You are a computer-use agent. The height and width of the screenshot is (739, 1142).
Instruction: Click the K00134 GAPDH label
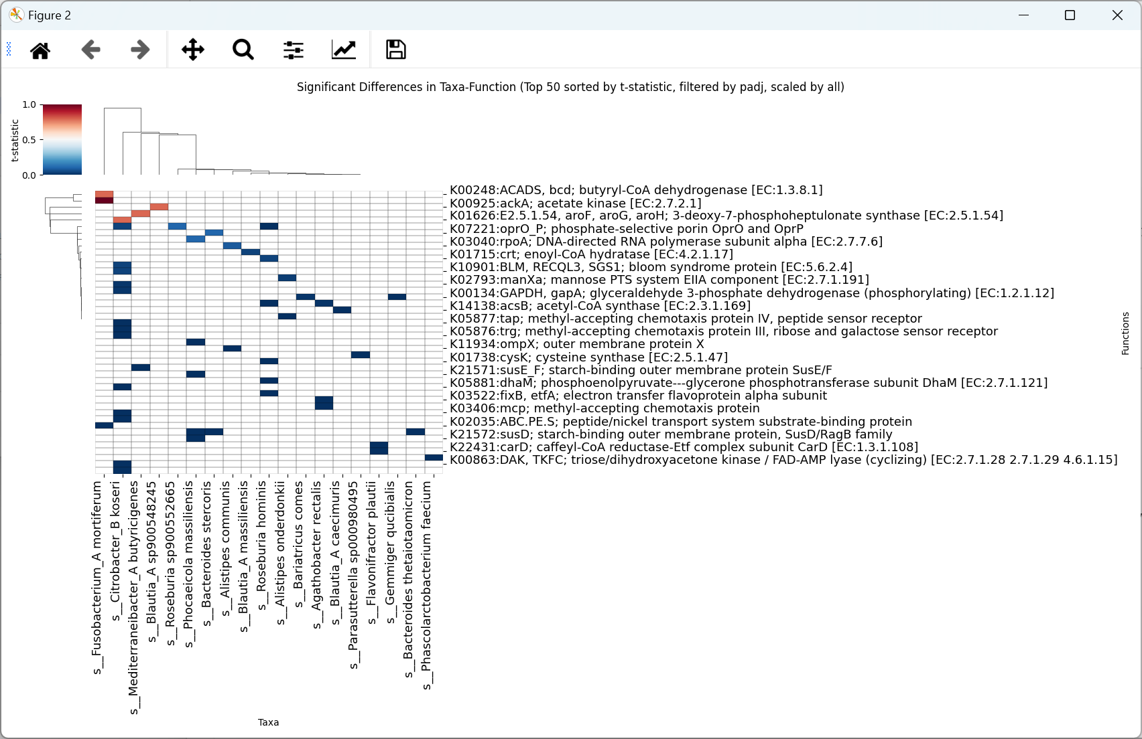click(x=752, y=293)
